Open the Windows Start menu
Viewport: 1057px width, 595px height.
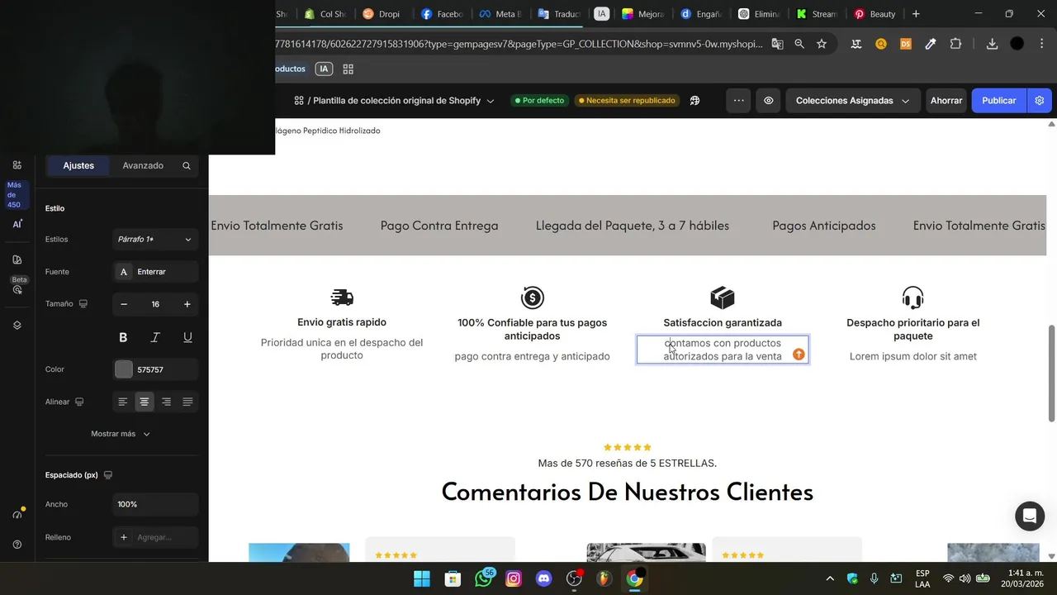422,578
